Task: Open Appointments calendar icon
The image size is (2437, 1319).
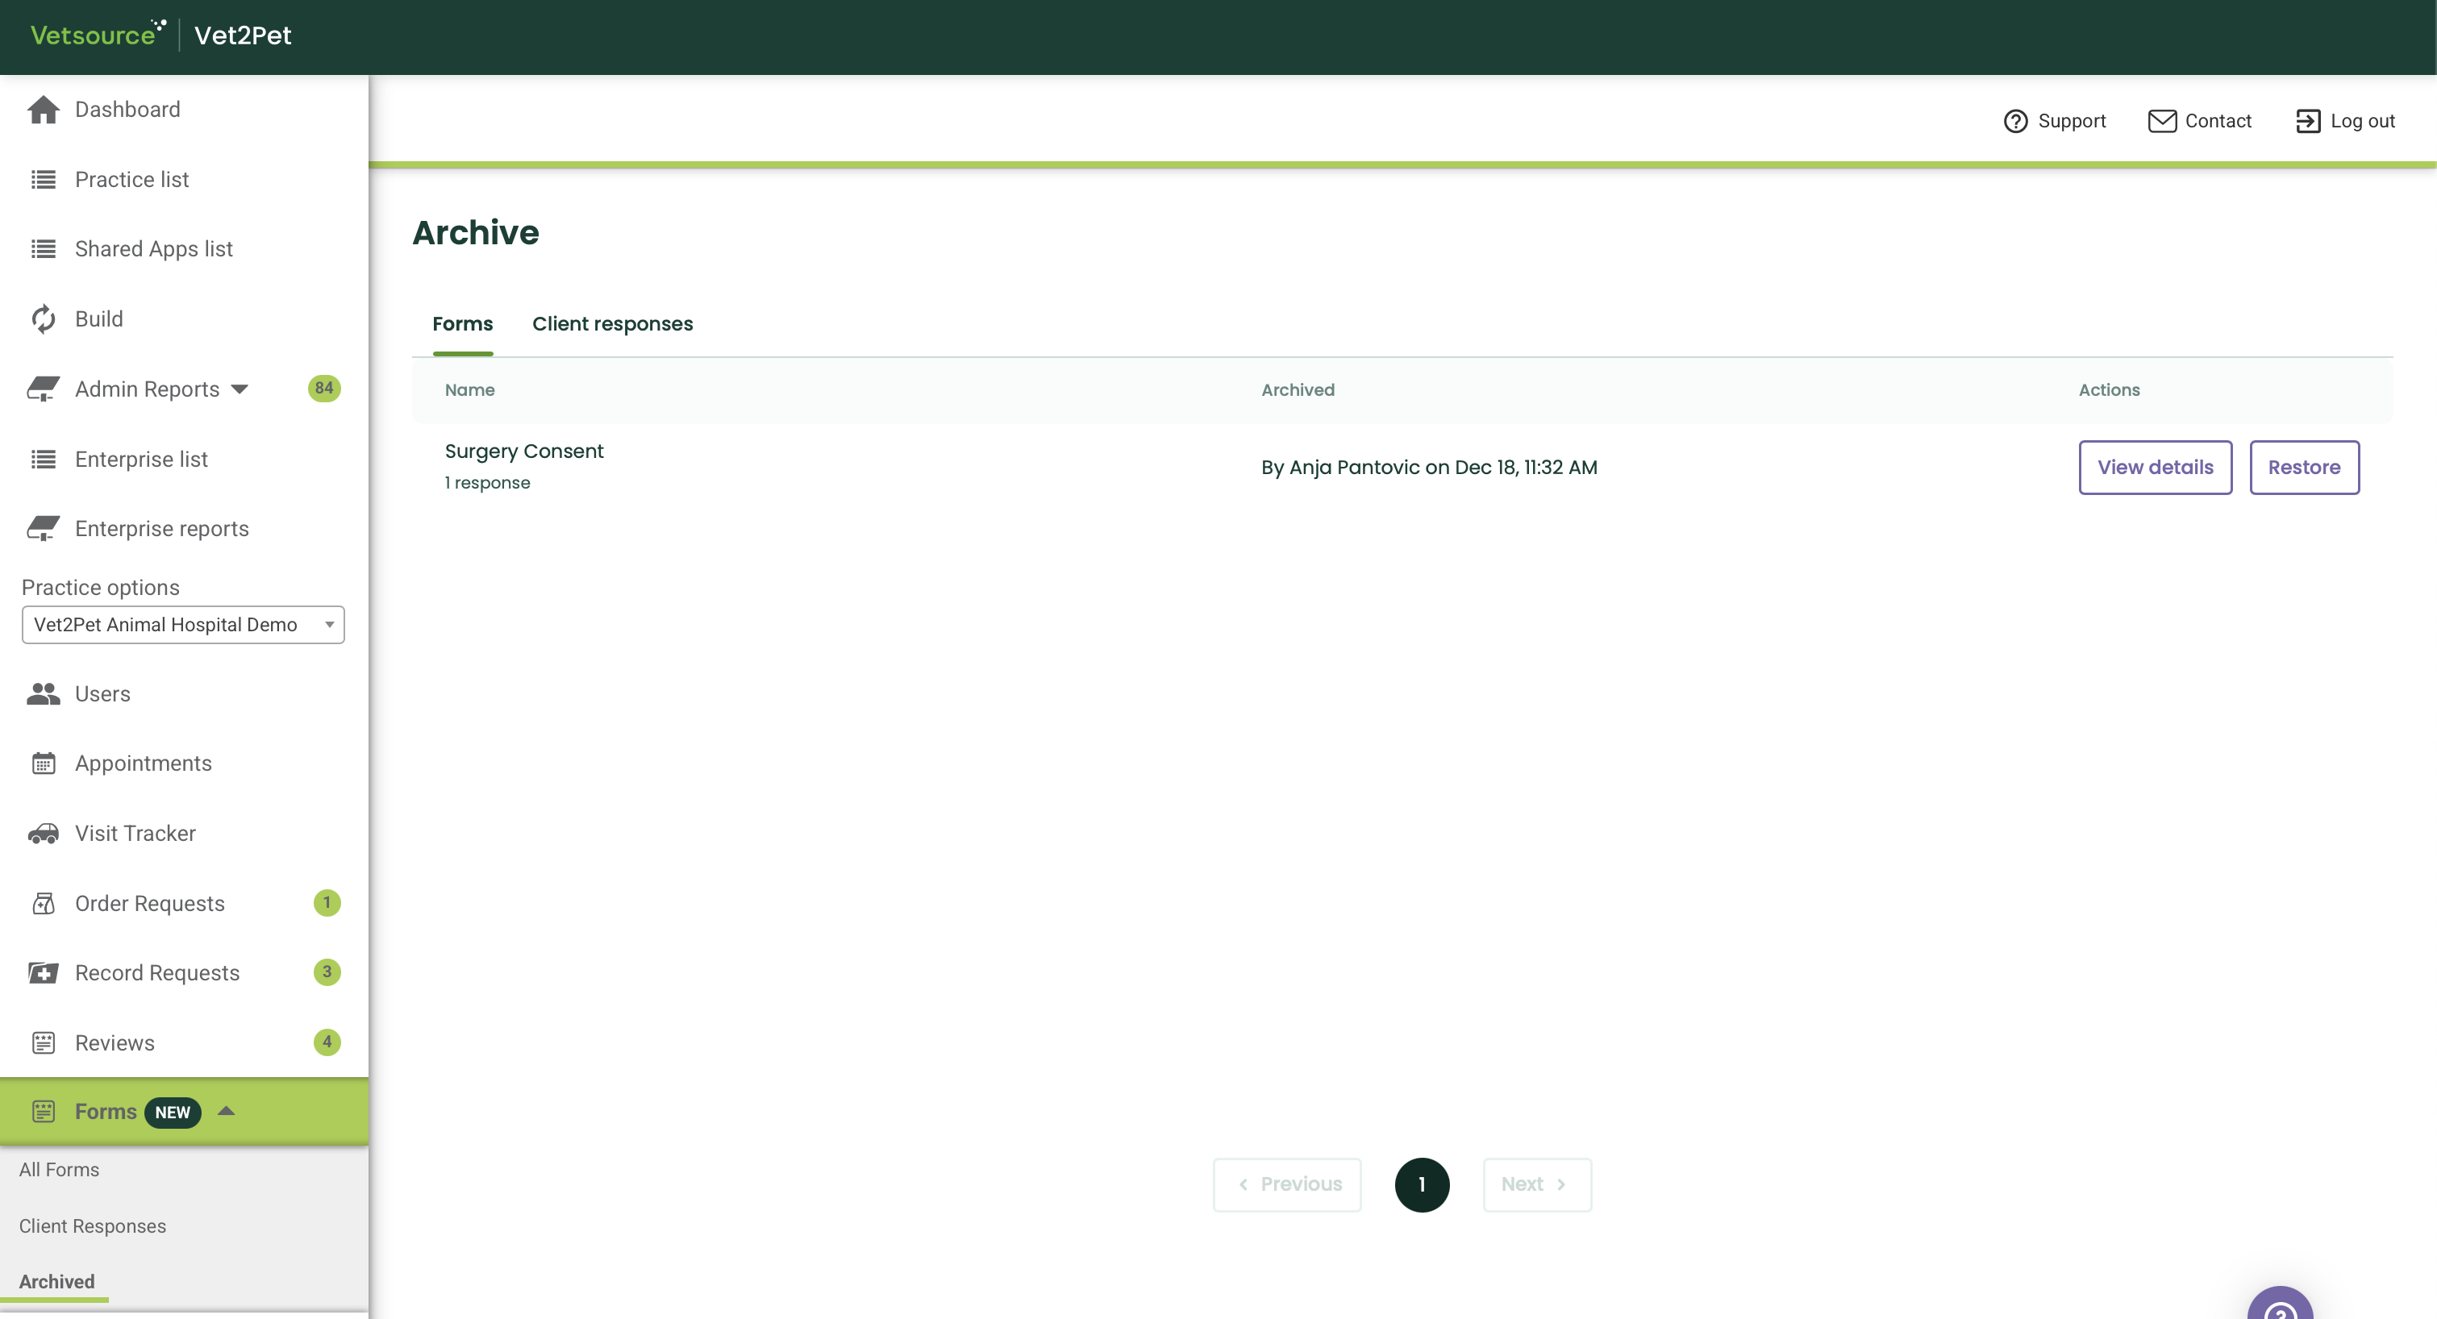Action: (44, 764)
